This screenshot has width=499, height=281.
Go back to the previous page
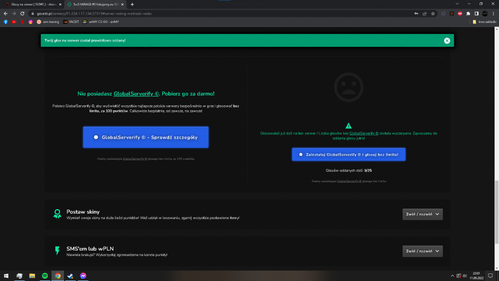pos(5,13)
